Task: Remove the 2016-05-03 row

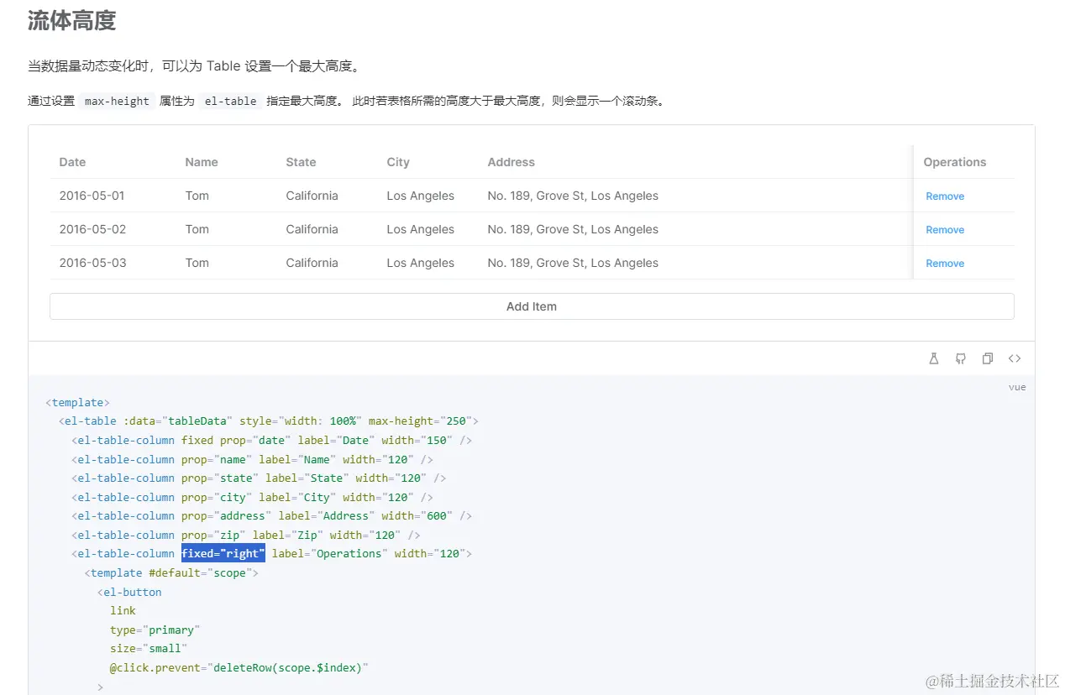Action: pyautogui.click(x=945, y=264)
